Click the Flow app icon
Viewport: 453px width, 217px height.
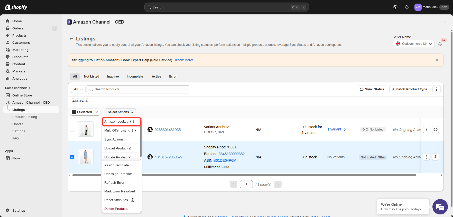tap(8, 158)
